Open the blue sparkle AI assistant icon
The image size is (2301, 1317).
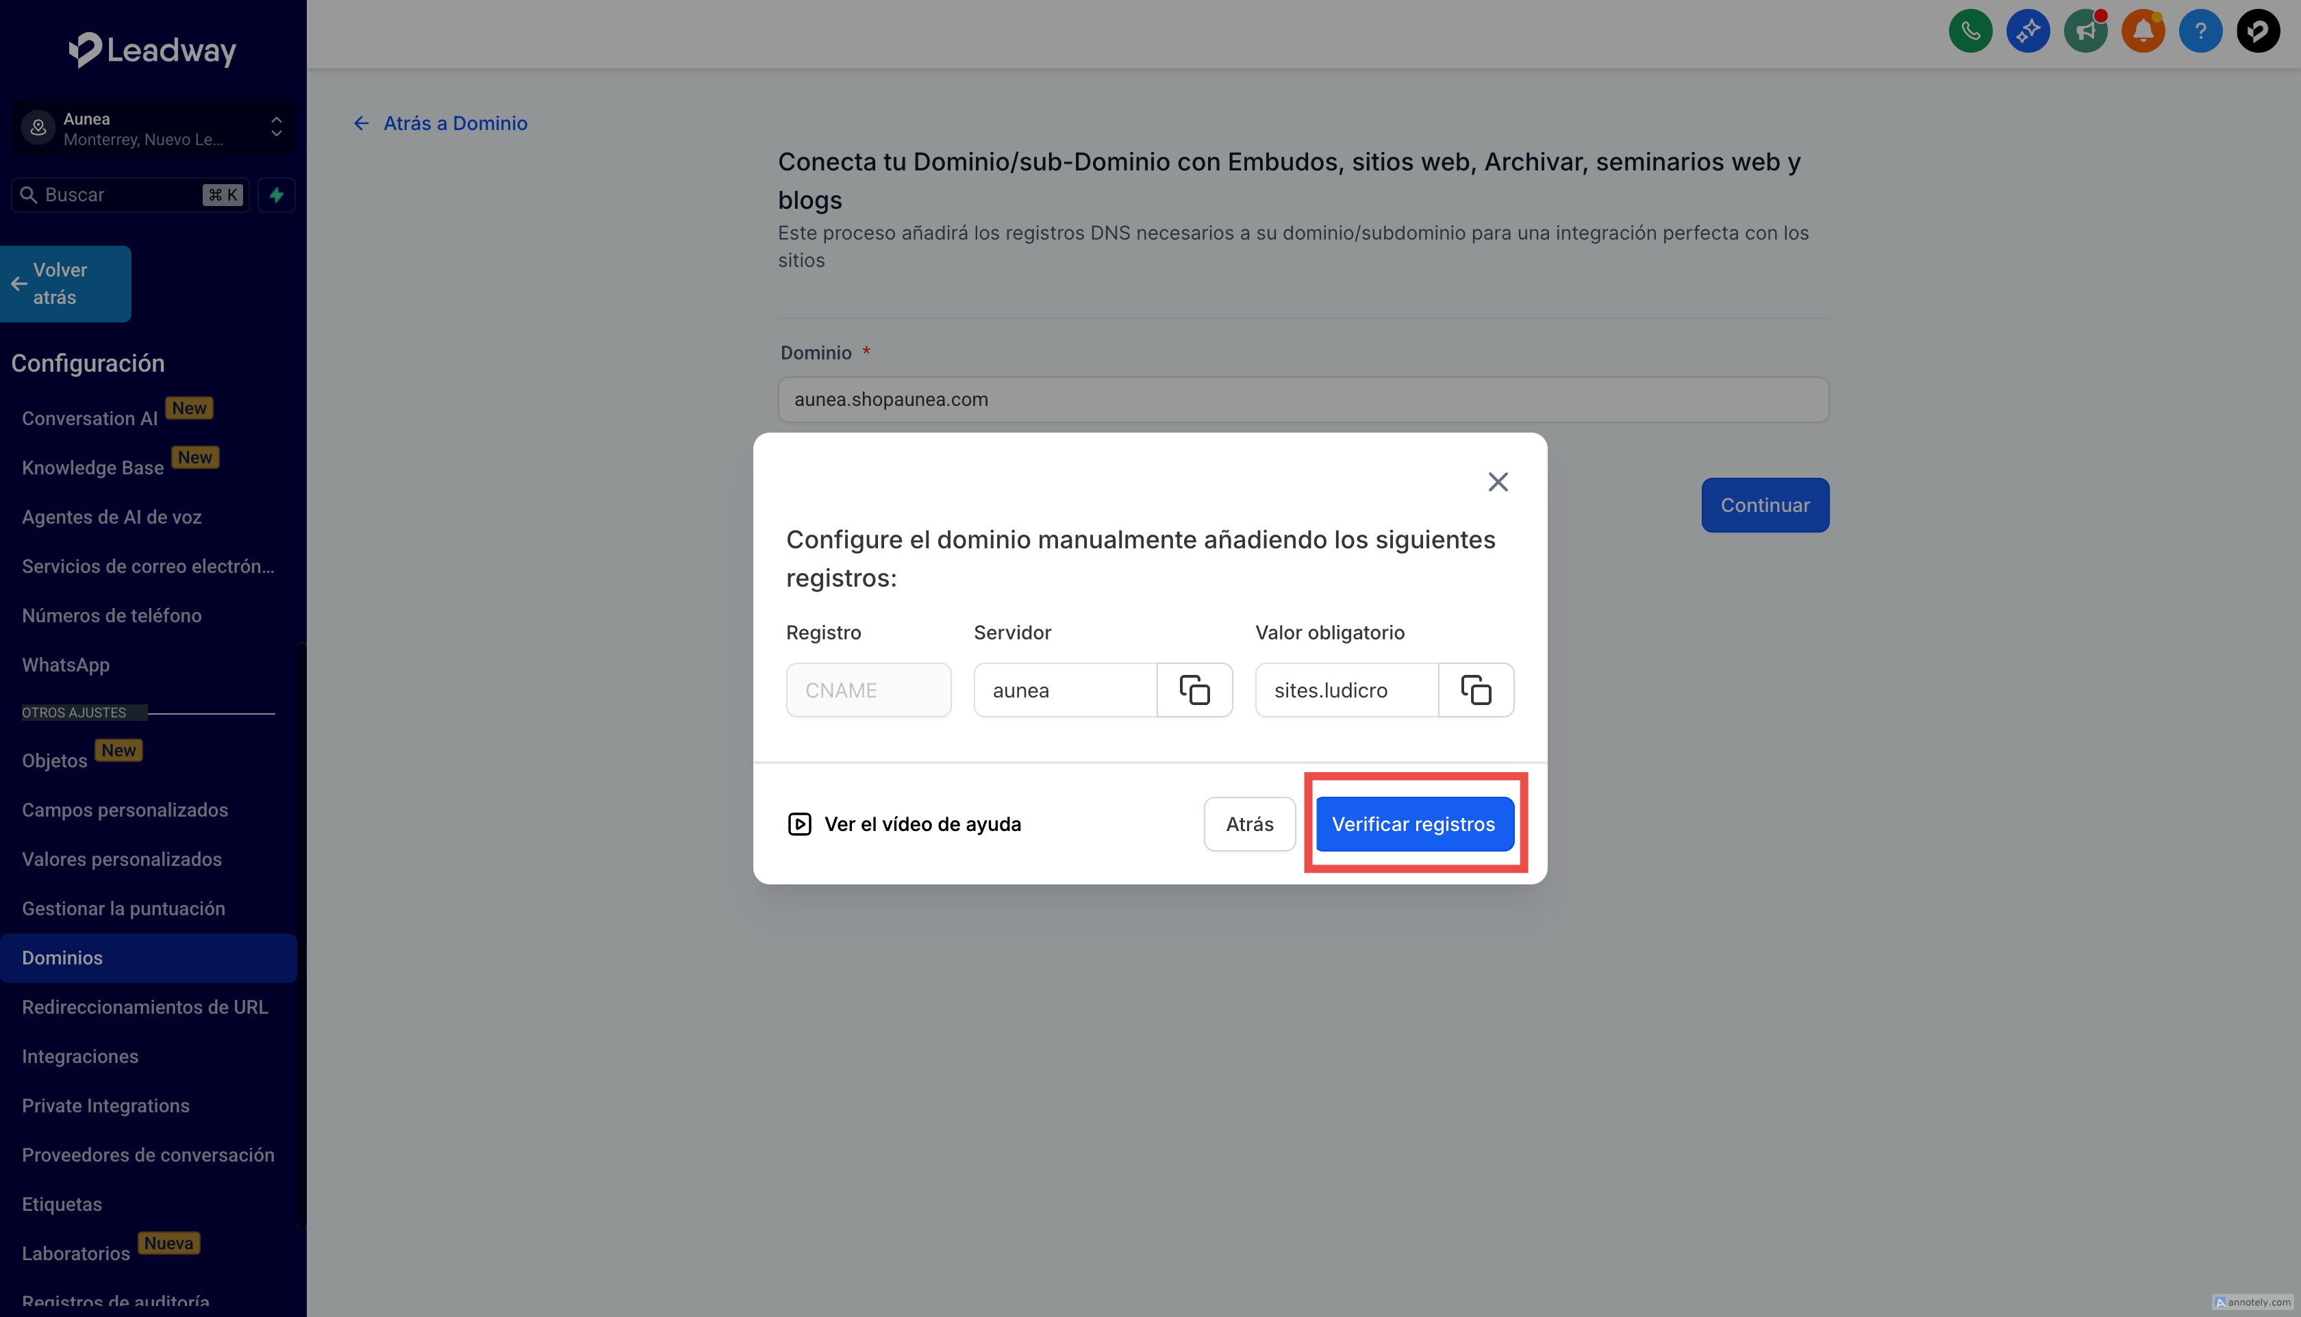point(2028,31)
